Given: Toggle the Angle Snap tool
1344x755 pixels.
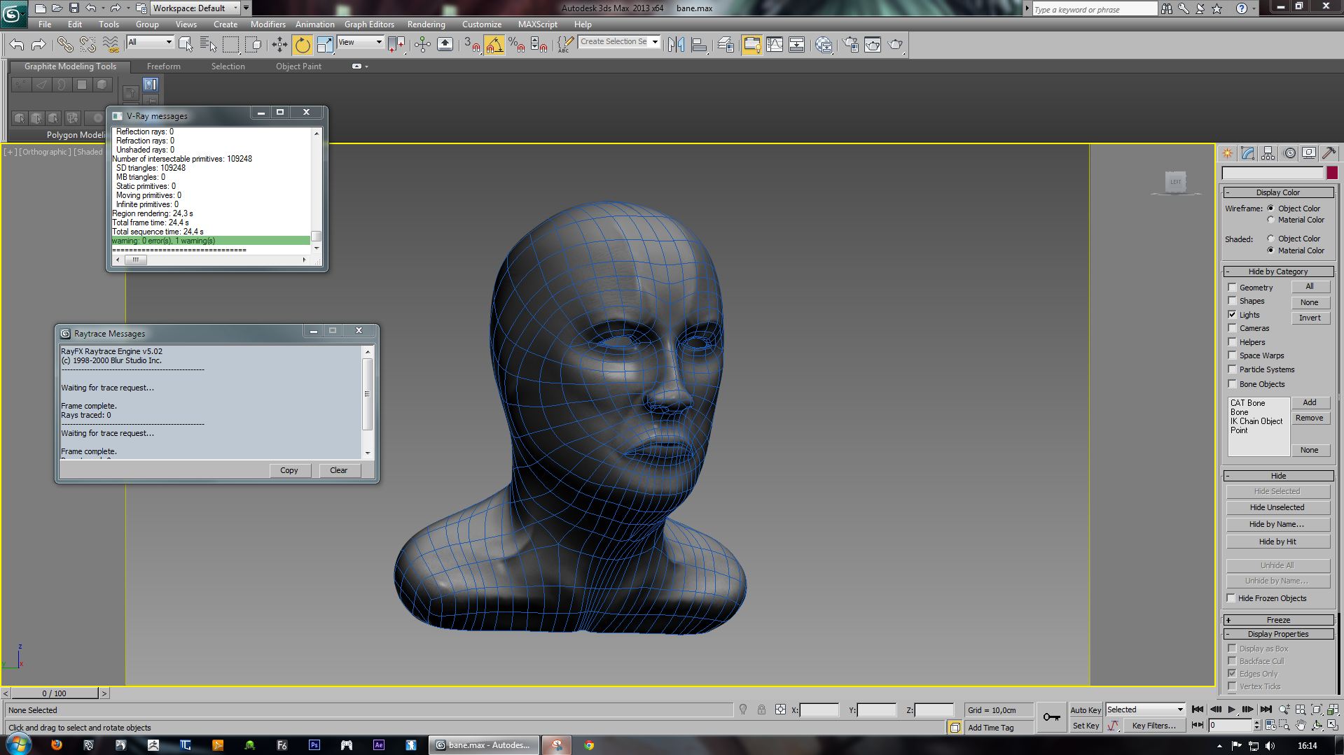Looking at the screenshot, I should coord(494,45).
